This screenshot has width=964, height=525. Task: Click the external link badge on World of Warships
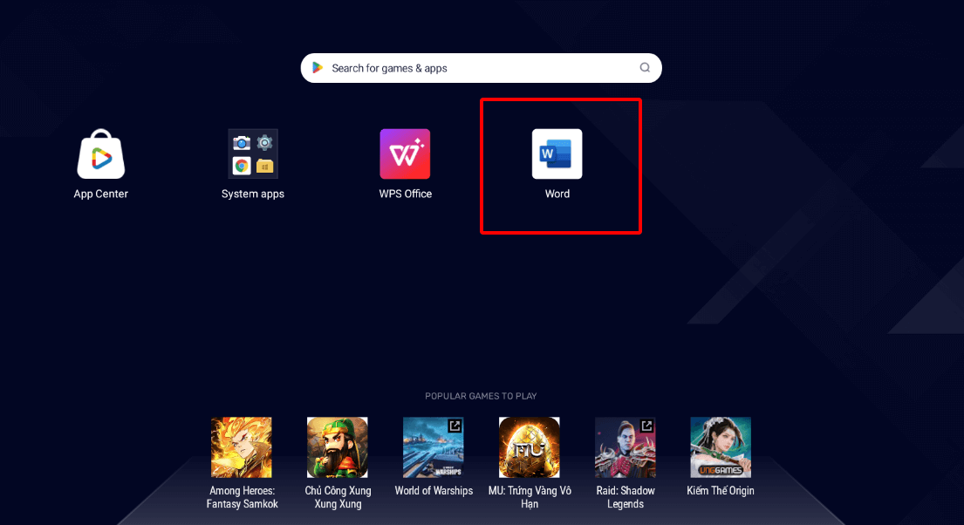(455, 426)
